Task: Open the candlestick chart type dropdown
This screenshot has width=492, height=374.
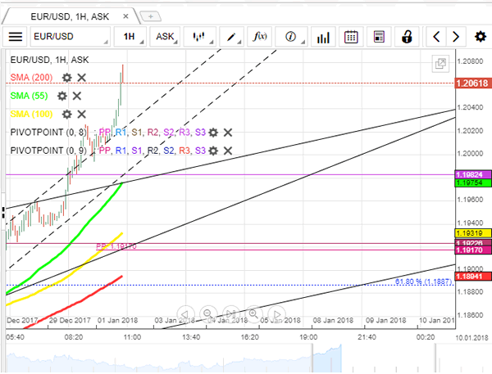Action: (x=198, y=37)
